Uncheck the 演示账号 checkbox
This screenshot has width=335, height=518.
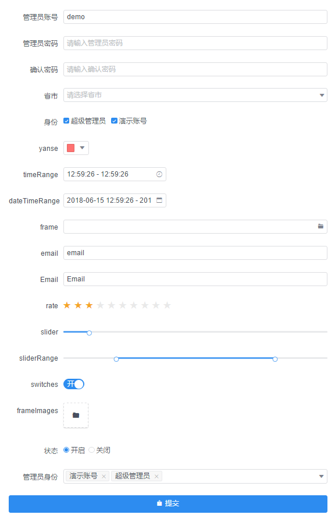tap(114, 121)
